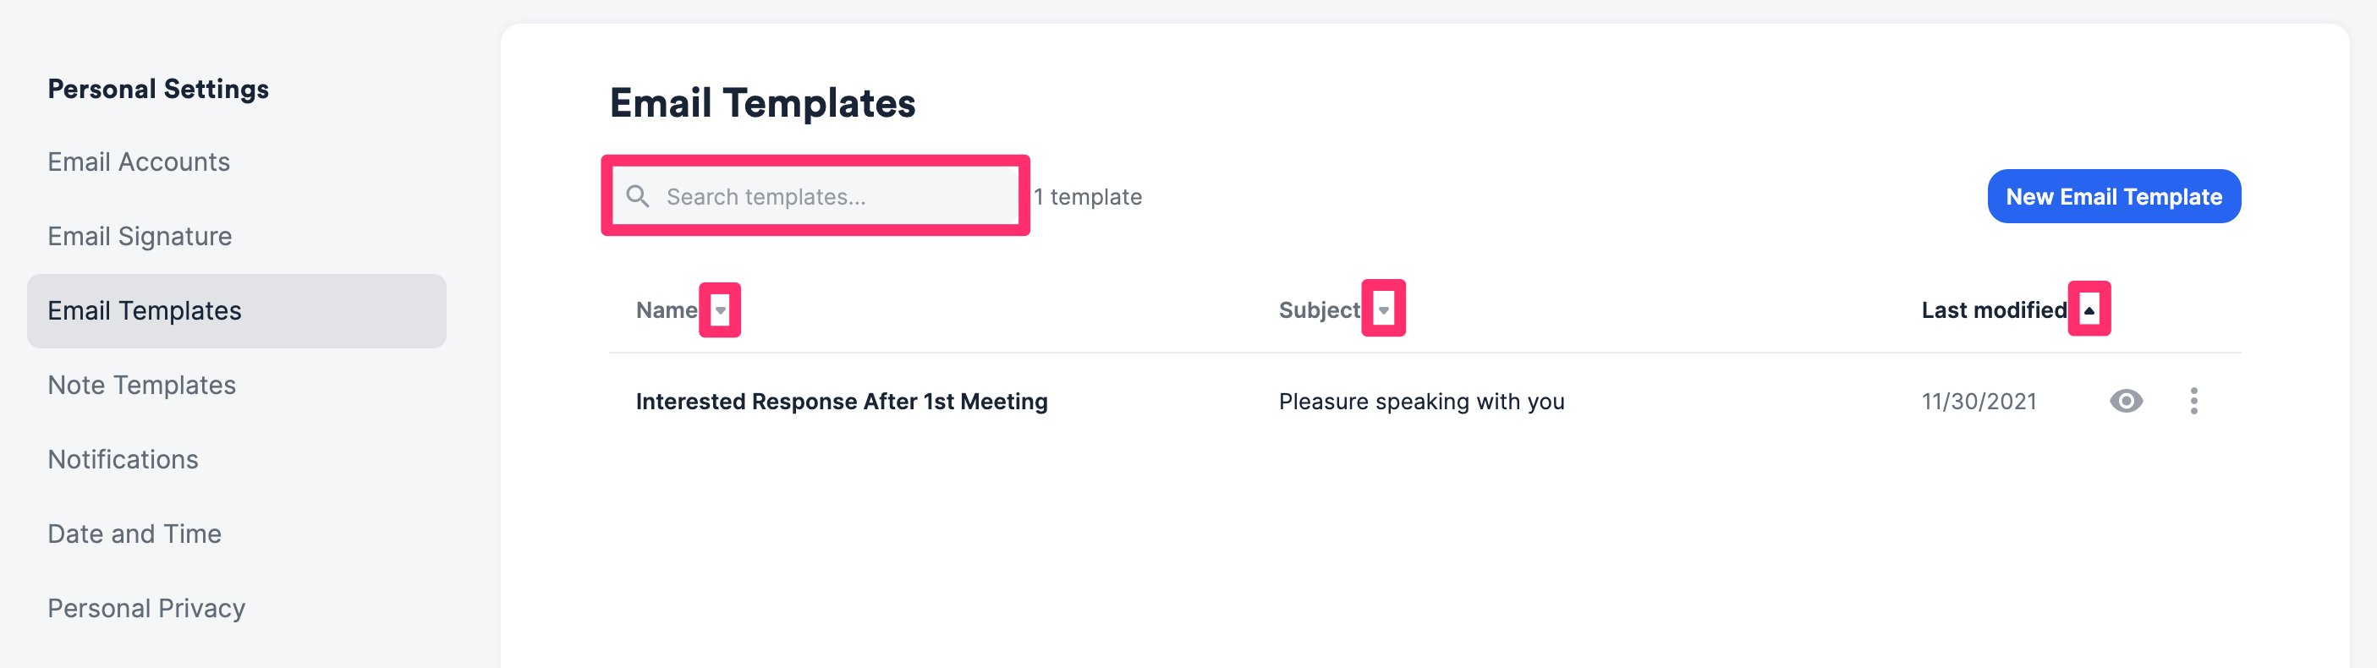Click the Last modified column header
Viewport: 2377px width, 668px height.
[1993, 310]
